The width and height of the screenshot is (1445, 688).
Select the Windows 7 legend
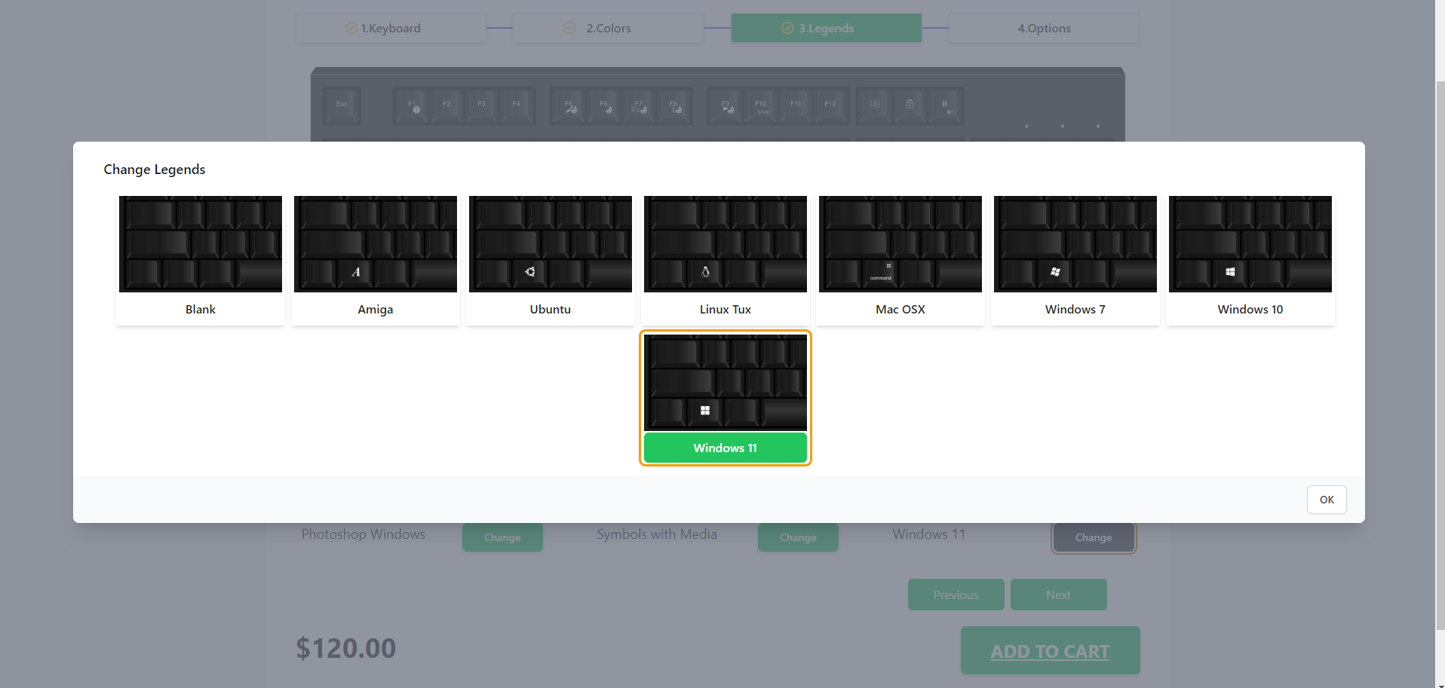[x=1075, y=260]
